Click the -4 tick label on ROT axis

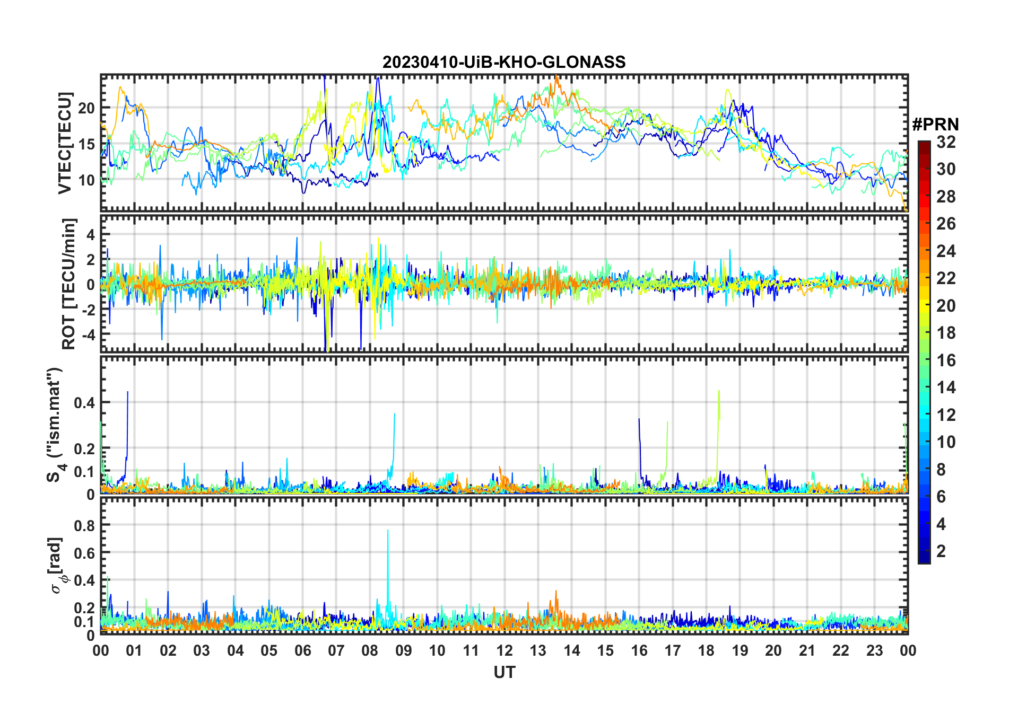pyautogui.click(x=87, y=335)
